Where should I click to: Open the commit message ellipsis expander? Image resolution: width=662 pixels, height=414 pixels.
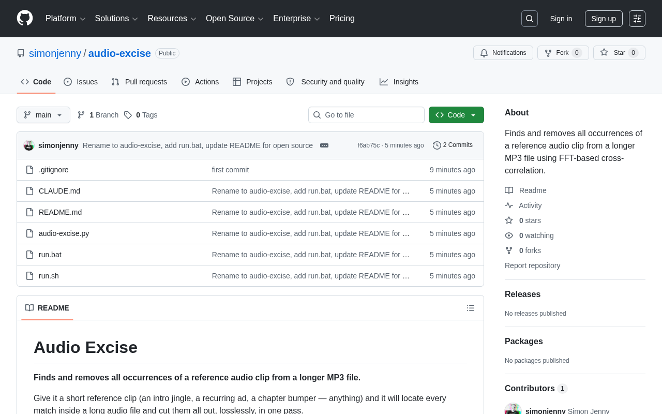[324, 145]
